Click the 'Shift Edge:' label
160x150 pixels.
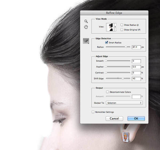(99, 78)
